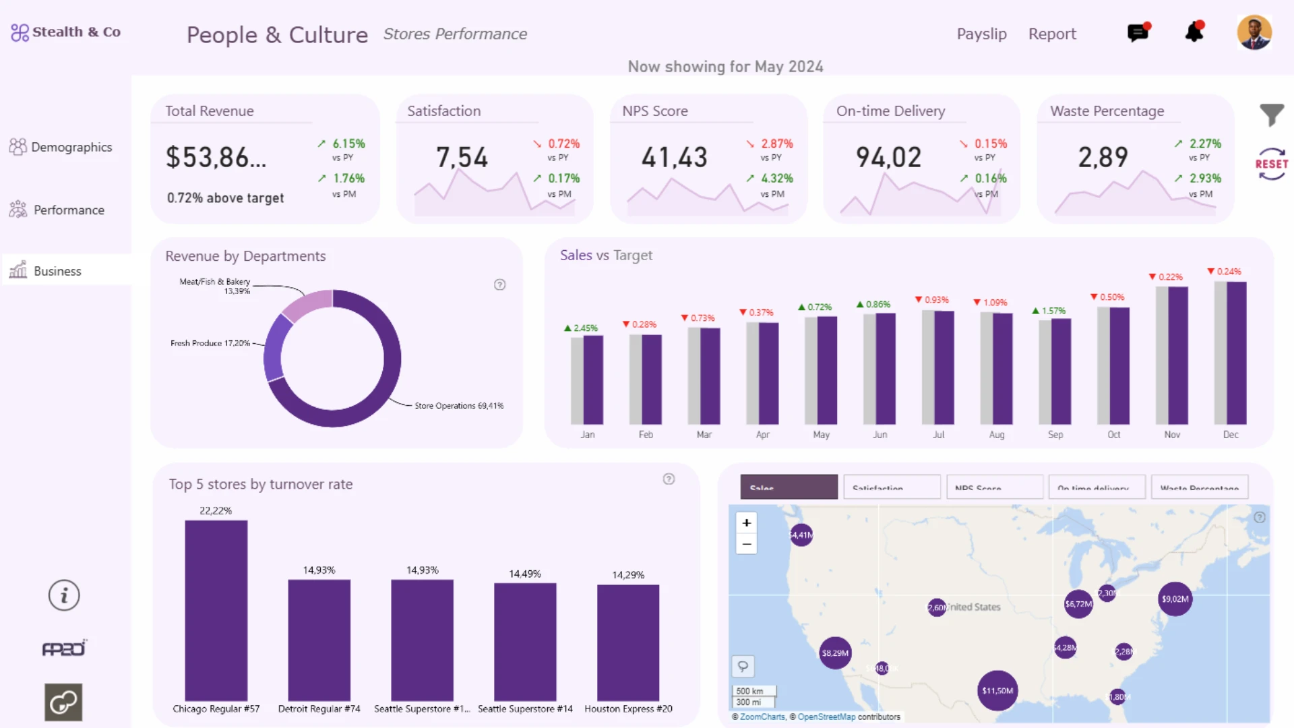Screen dimensions: 1294x728
Task: Open the info circle icon
Action: coord(64,595)
